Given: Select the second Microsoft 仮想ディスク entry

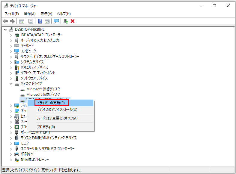Looking at the screenshot, I should 43,95.
